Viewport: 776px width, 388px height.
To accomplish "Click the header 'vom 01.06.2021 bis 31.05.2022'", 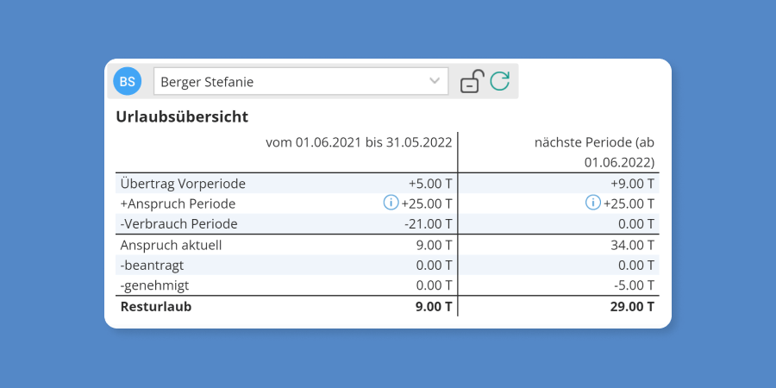I will pos(359,142).
